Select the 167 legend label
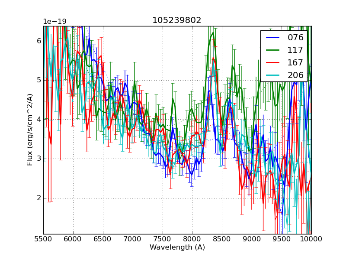 (x=295, y=63)
